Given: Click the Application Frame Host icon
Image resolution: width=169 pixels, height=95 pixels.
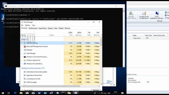Looking at the screenshot, I should coord(25,75).
